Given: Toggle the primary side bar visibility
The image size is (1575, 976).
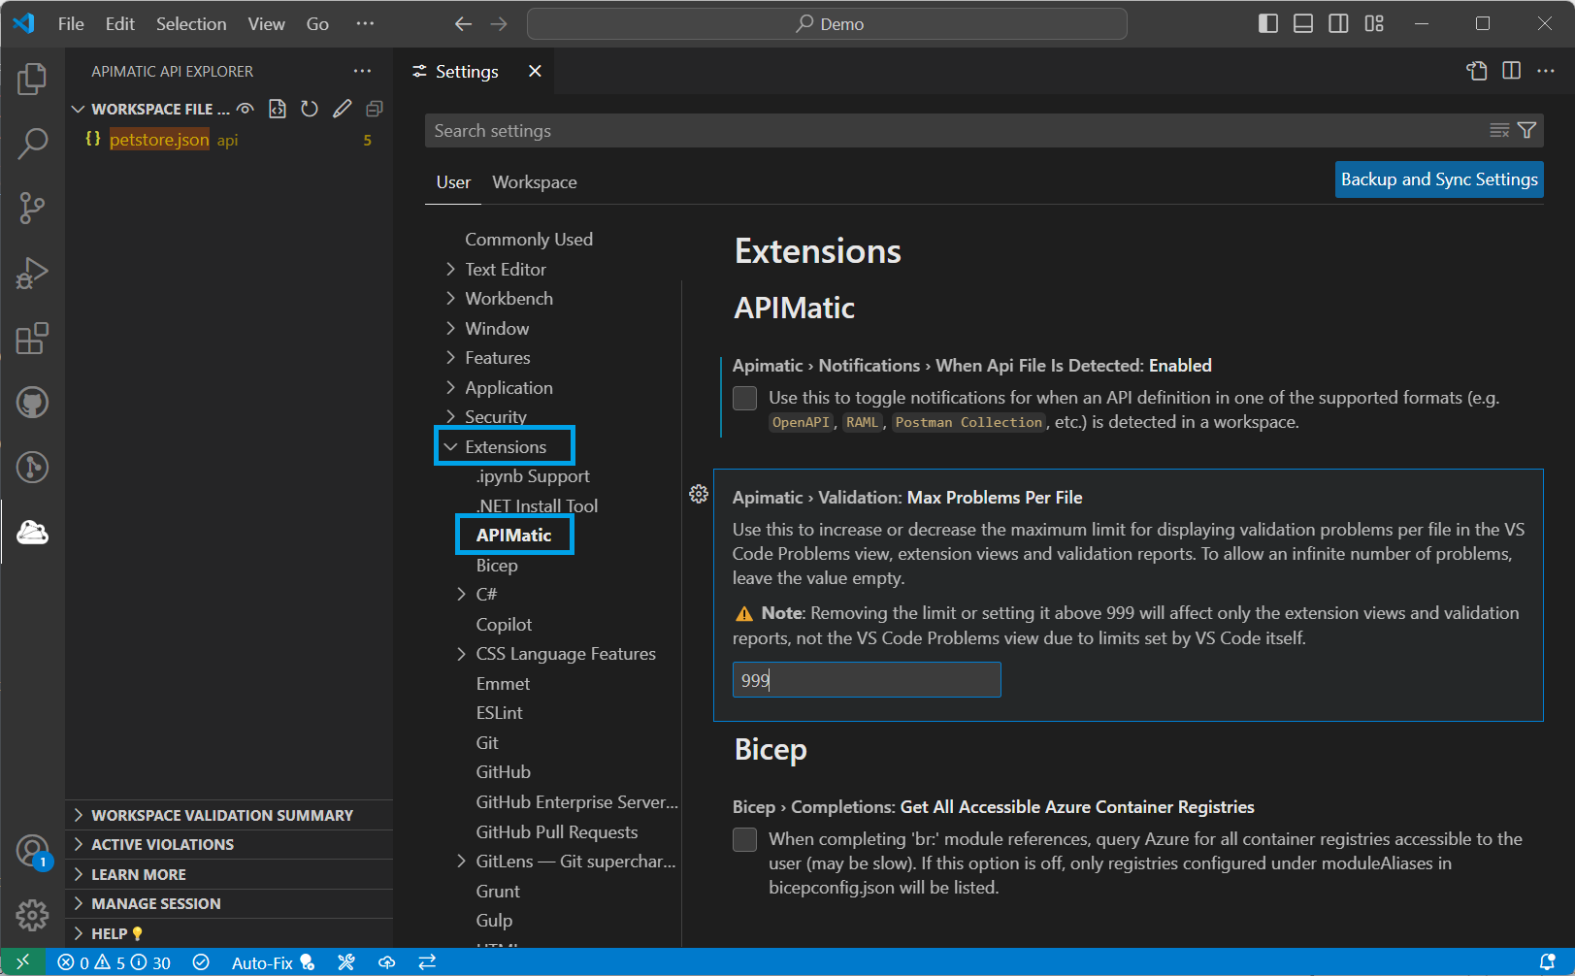Looking at the screenshot, I should (x=1267, y=24).
